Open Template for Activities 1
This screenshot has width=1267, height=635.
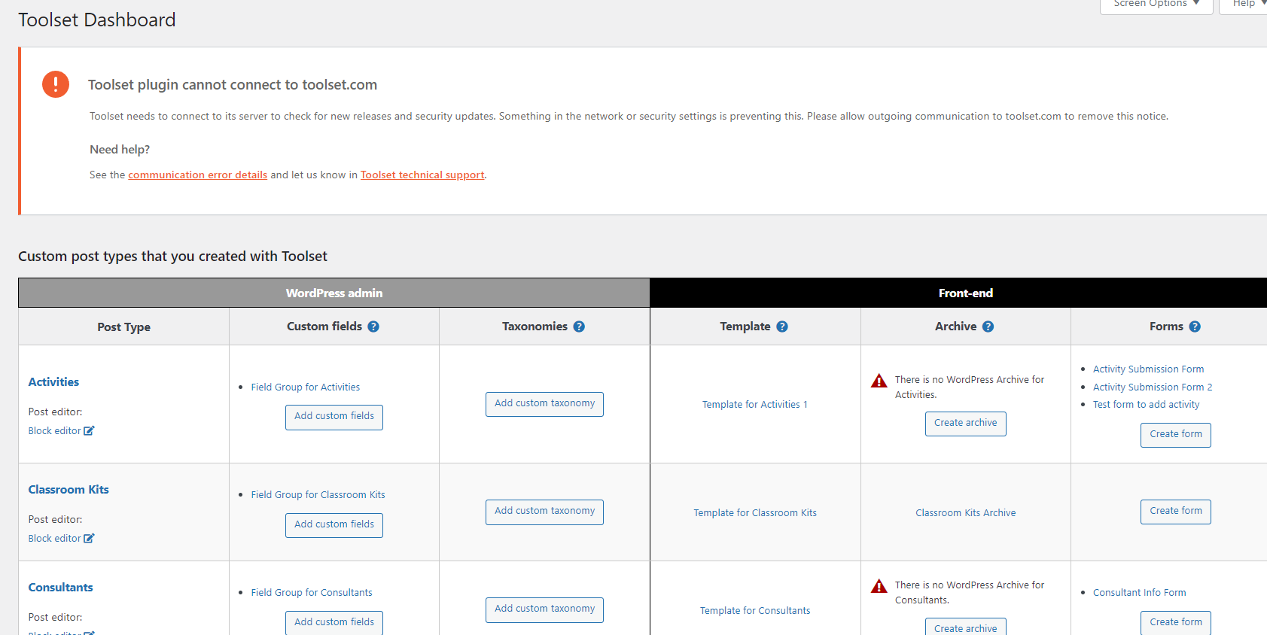(x=755, y=405)
